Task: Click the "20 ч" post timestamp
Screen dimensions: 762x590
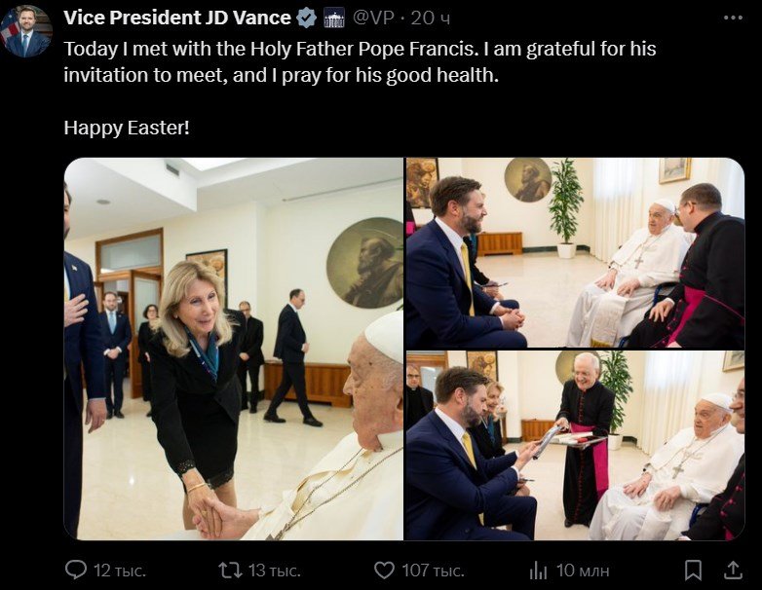Action: [x=431, y=18]
